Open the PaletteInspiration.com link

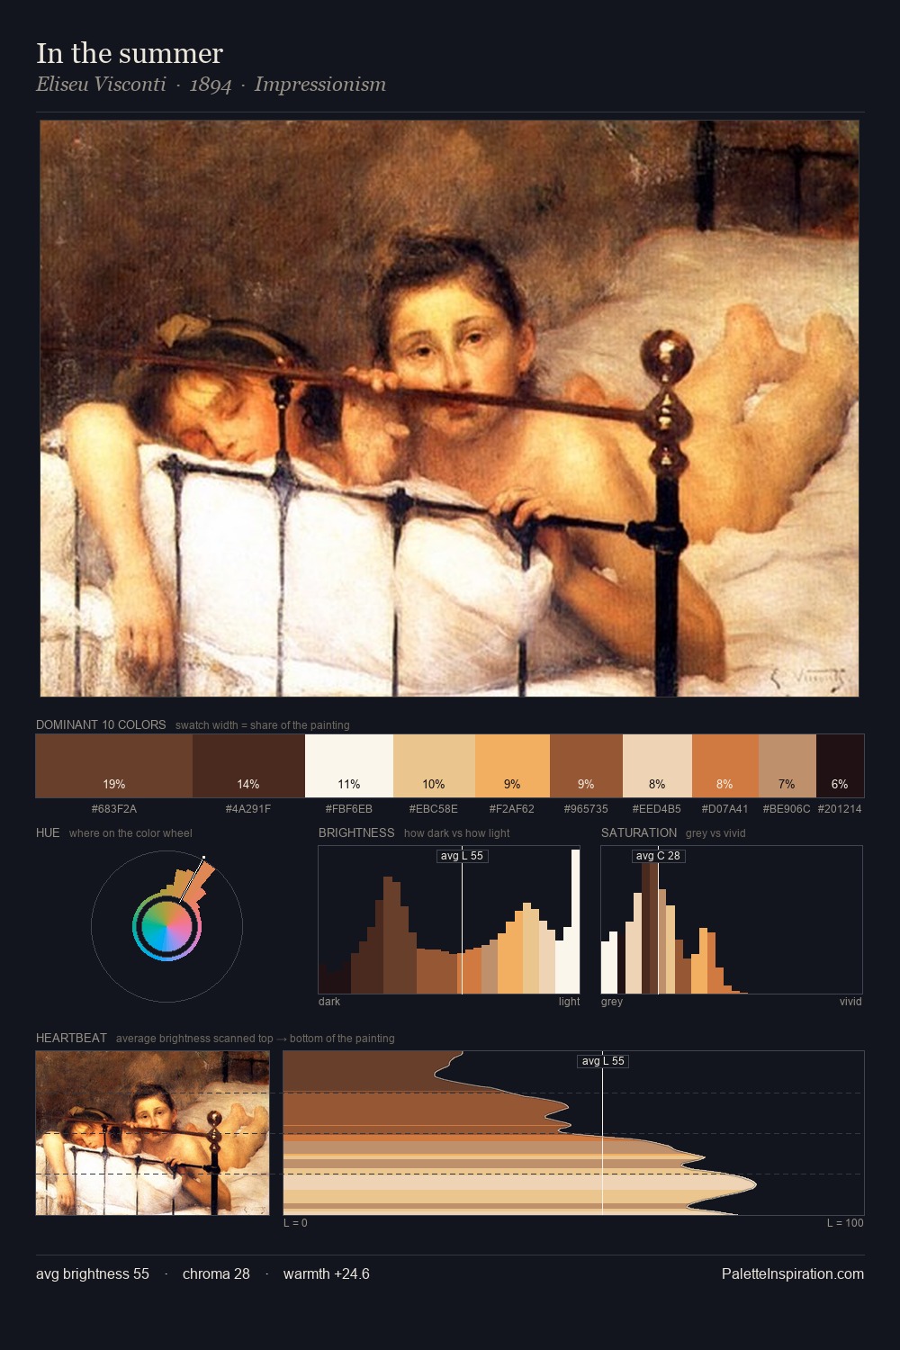(x=793, y=1273)
